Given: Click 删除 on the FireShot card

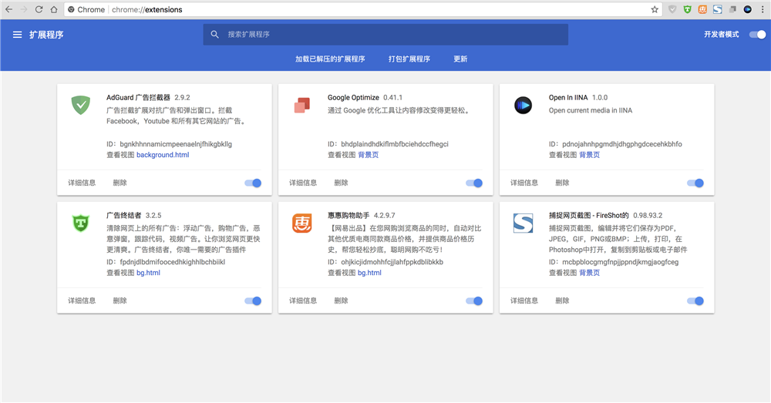Looking at the screenshot, I should coord(562,301).
